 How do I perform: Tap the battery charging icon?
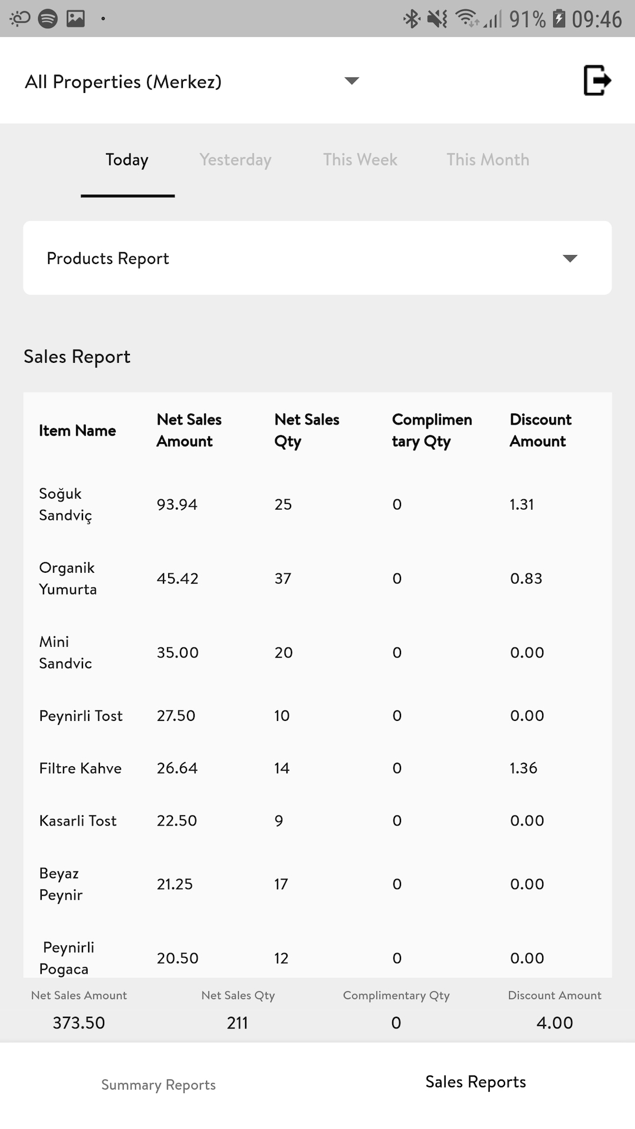tap(559, 19)
